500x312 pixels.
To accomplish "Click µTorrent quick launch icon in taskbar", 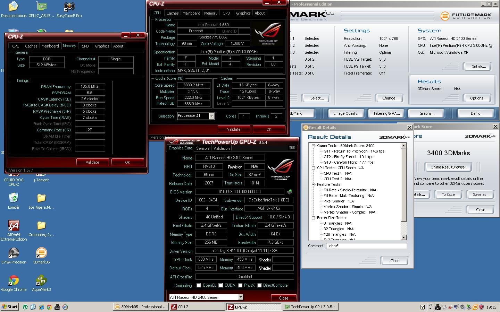I will click(25, 307).
